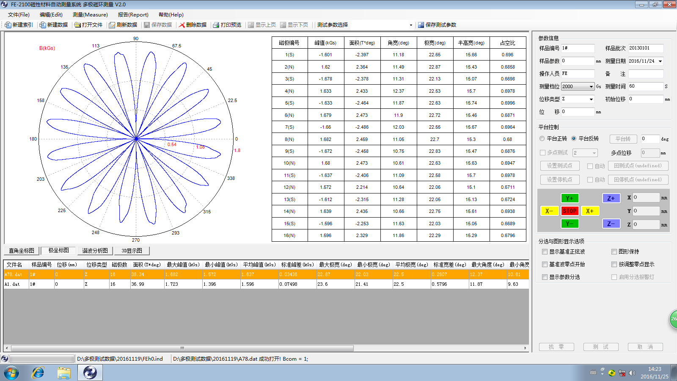Enable 图形保持 checkbox
This screenshot has width=677, height=381.
tap(614, 251)
